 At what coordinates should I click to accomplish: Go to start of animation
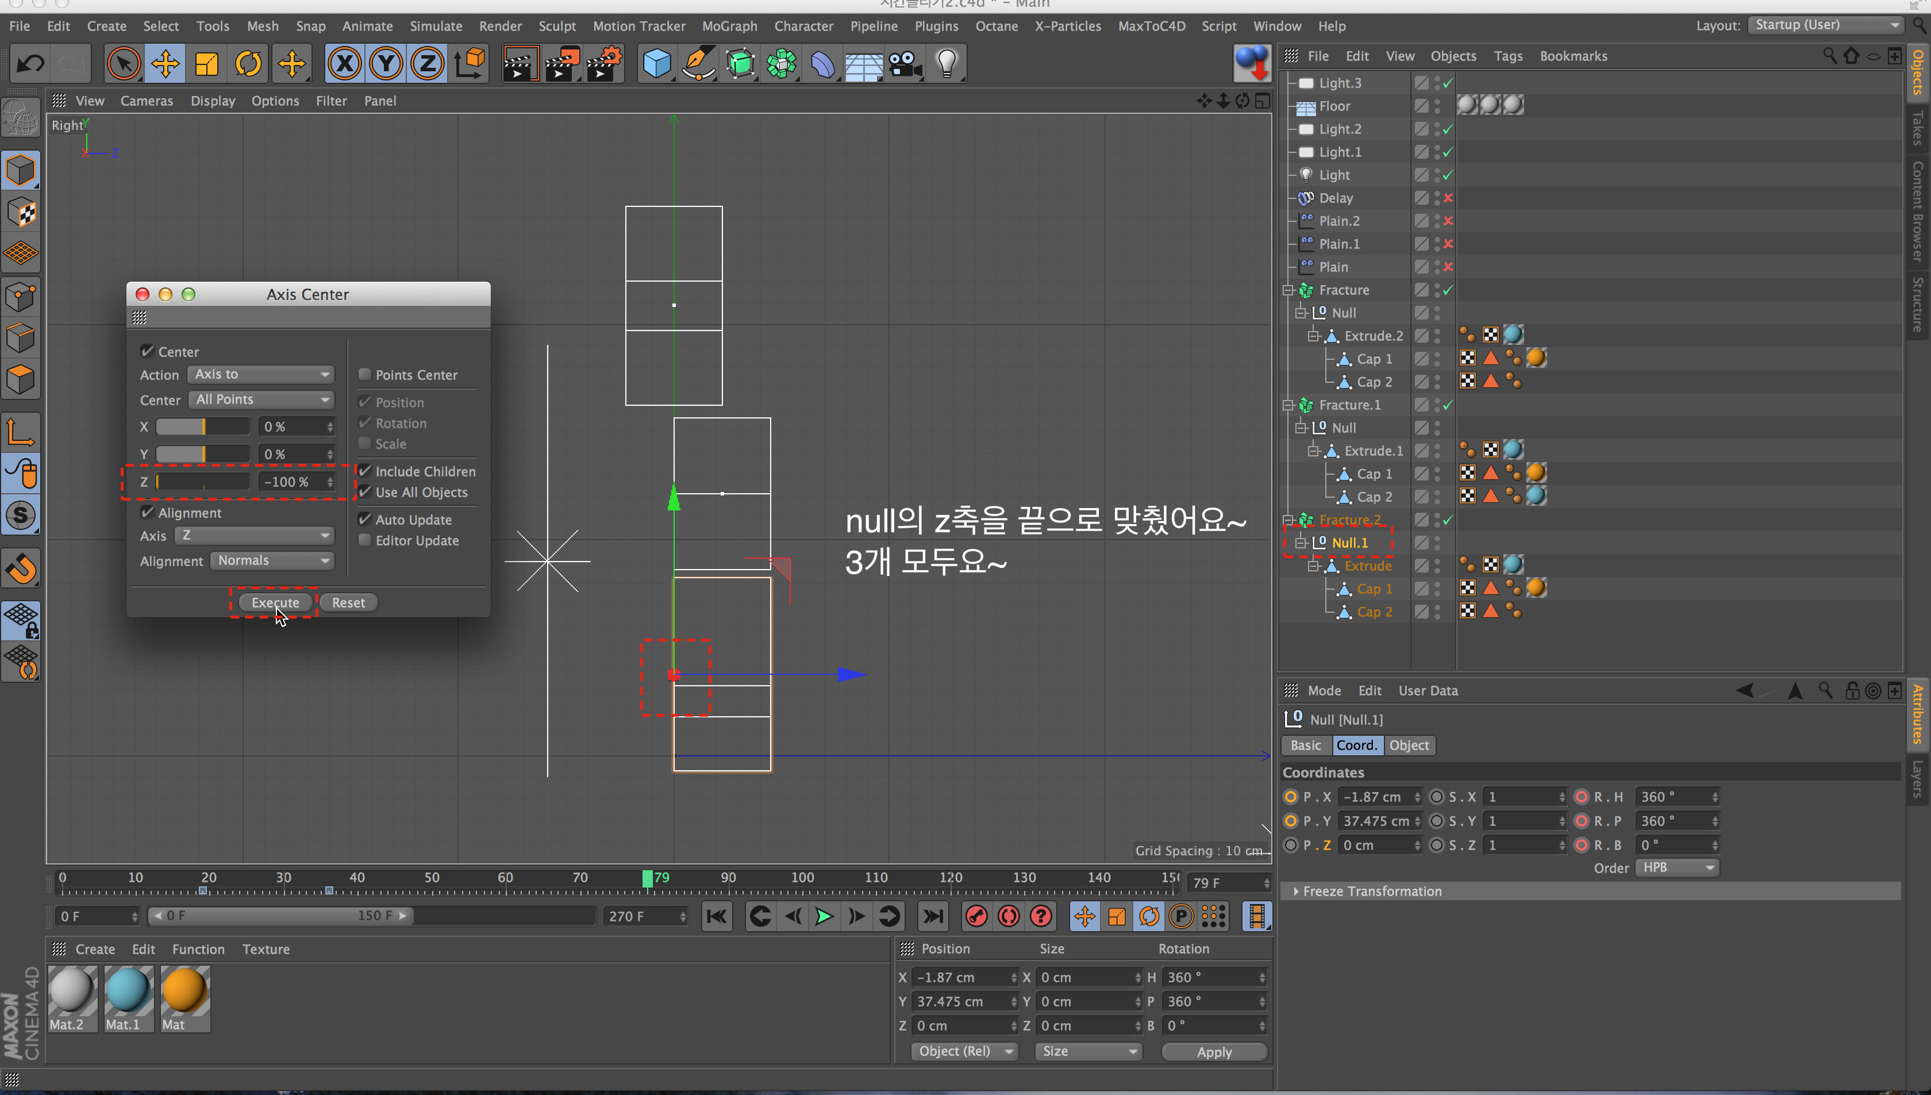pos(717,916)
